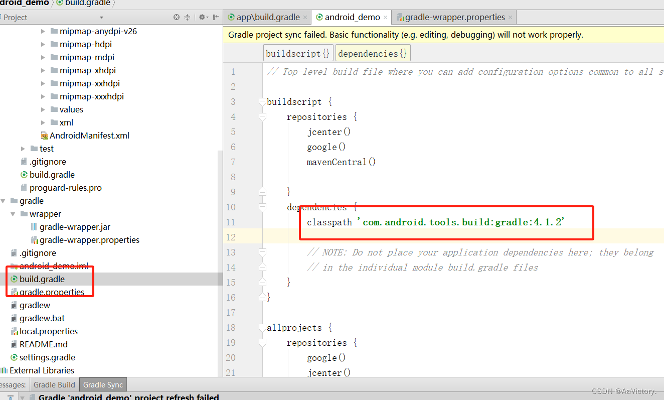The image size is (664, 400).
Task: Hide the Project panel with the hide icon
Action: click(216, 17)
